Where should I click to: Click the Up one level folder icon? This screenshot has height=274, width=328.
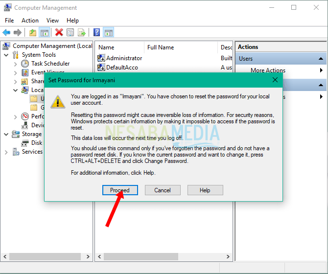[33, 33]
